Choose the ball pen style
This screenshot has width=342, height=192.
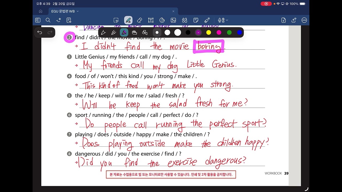pyautogui.click(x=114, y=33)
